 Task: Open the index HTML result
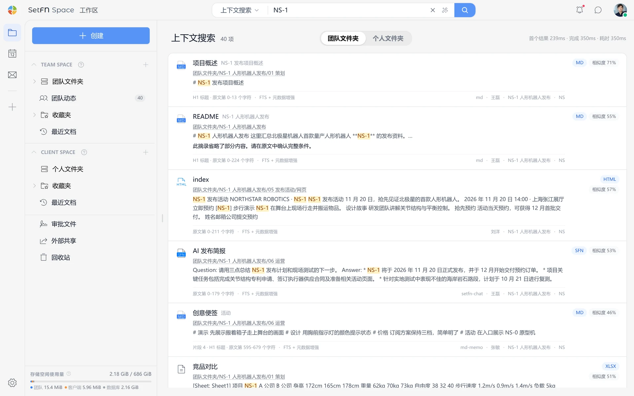pos(201,180)
